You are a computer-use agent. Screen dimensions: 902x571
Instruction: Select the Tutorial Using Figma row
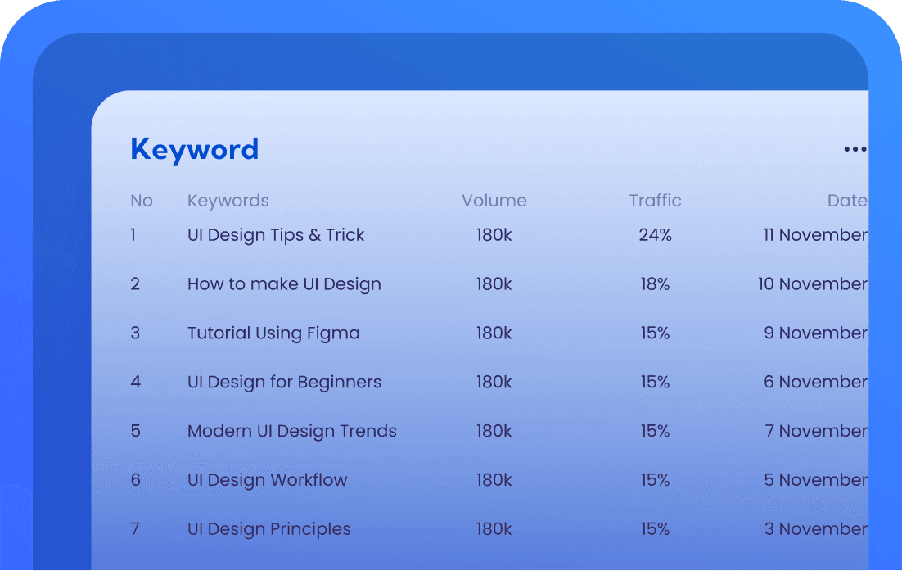click(273, 333)
